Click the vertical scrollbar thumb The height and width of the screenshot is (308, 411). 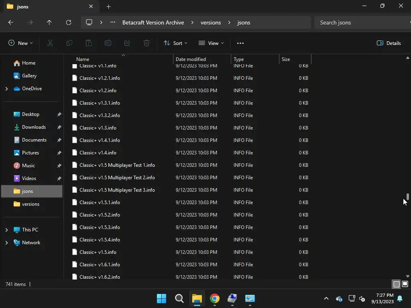pos(408,197)
